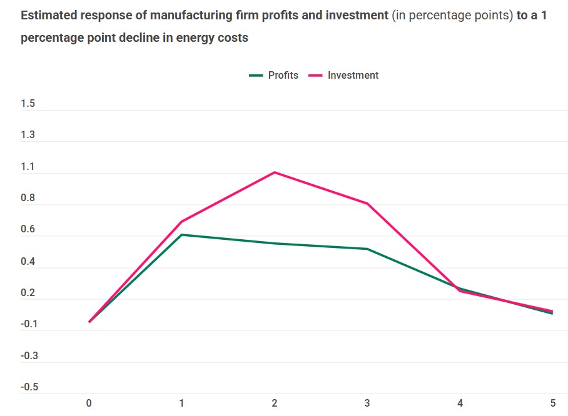568x416 pixels.
Task: Click the Investment line point at period 1
Action: tap(182, 222)
